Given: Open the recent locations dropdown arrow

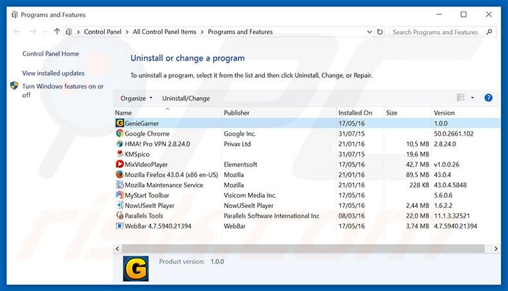Looking at the screenshot, I should (45, 32).
